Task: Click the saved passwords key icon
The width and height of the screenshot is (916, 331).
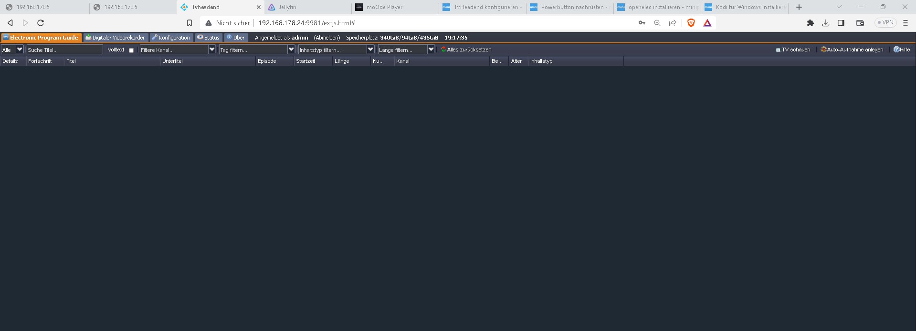Action: (x=642, y=23)
